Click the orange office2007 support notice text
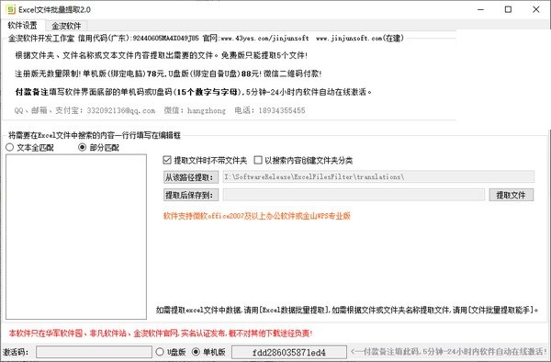The height and width of the screenshot is (362, 551). click(257, 216)
